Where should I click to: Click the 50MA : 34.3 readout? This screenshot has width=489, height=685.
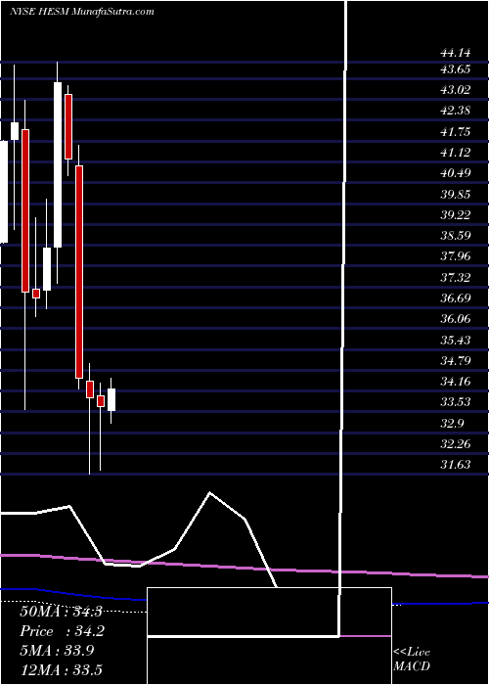pos(61,612)
